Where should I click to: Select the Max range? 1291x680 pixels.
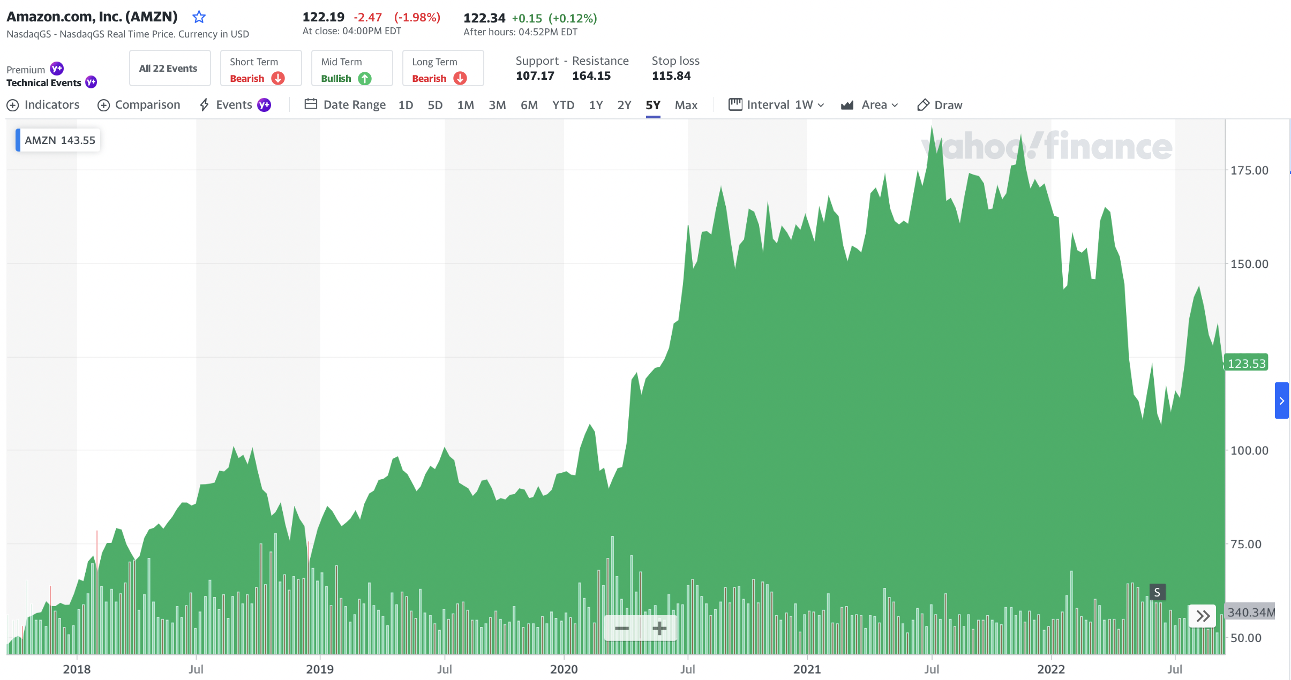tap(686, 105)
